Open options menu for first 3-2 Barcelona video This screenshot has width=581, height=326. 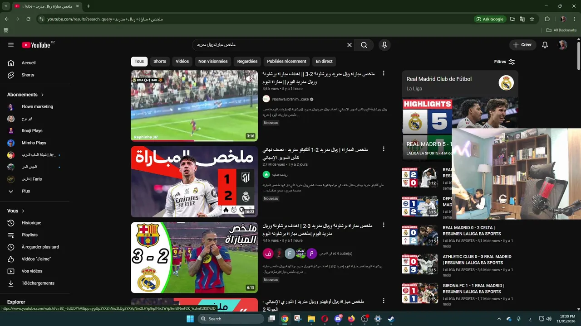pyautogui.click(x=384, y=73)
